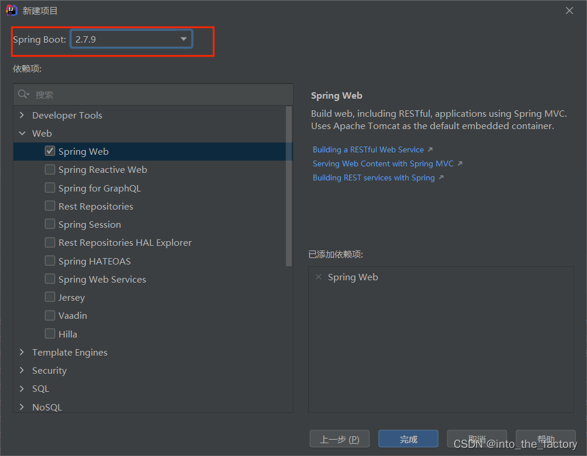The width and height of the screenshot is (587, 456).
Task: Open the Spring Boot version dropdown
Action: click(132, 39)
